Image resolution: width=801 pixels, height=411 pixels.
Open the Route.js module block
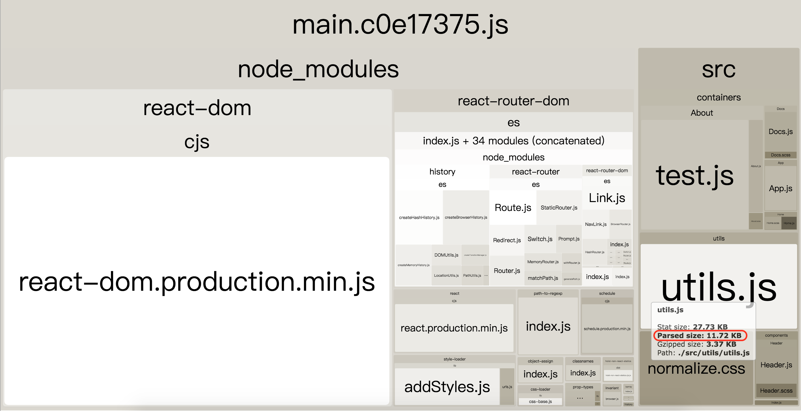tap(513, 207)
